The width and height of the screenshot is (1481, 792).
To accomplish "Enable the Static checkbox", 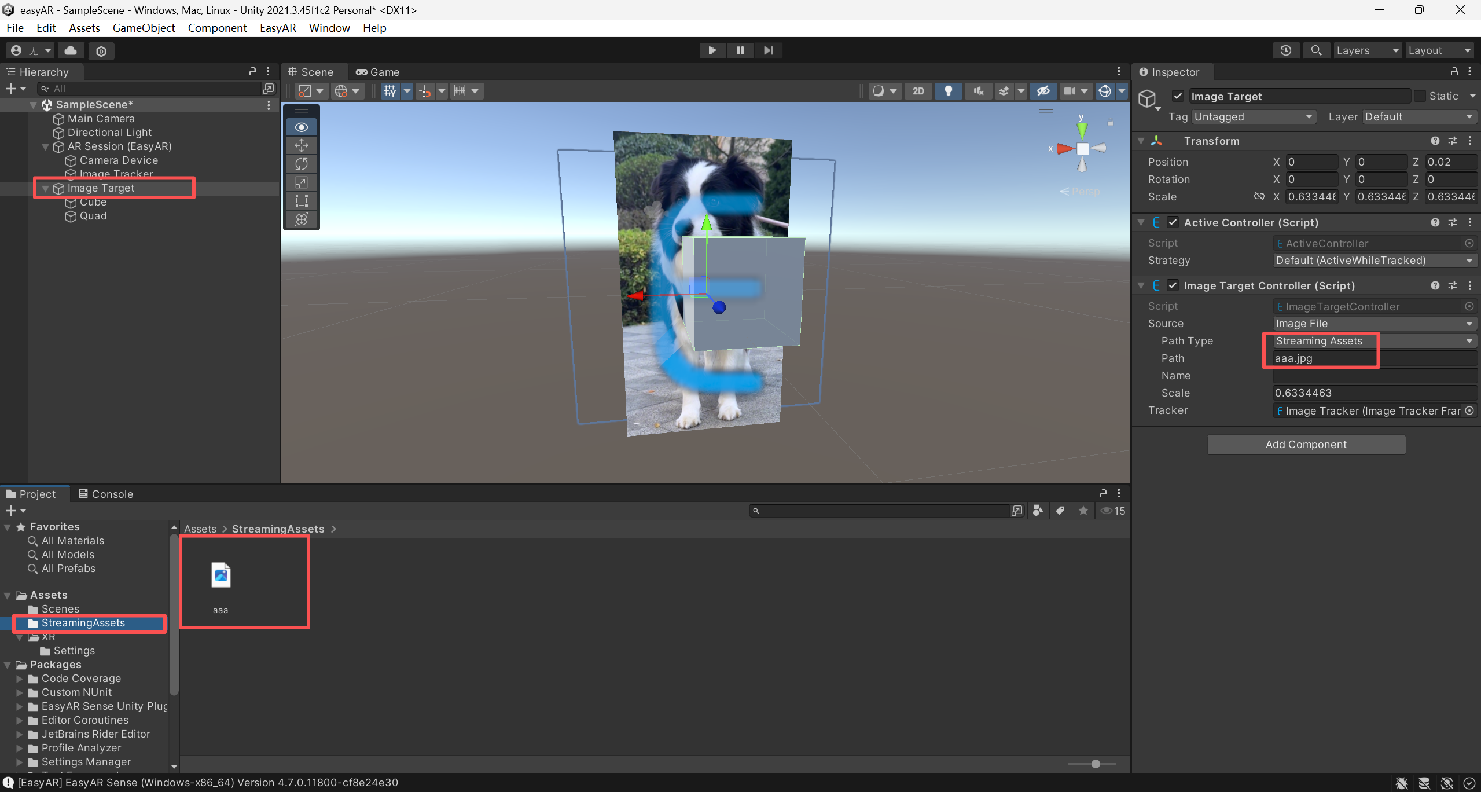I will pyautogui.click(x=1420, y=96).
